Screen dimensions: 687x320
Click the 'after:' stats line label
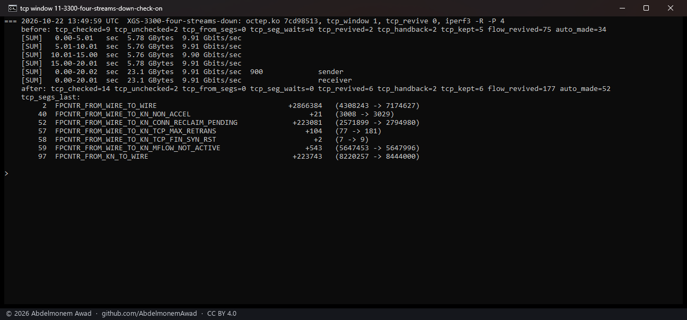pos(34,89)
